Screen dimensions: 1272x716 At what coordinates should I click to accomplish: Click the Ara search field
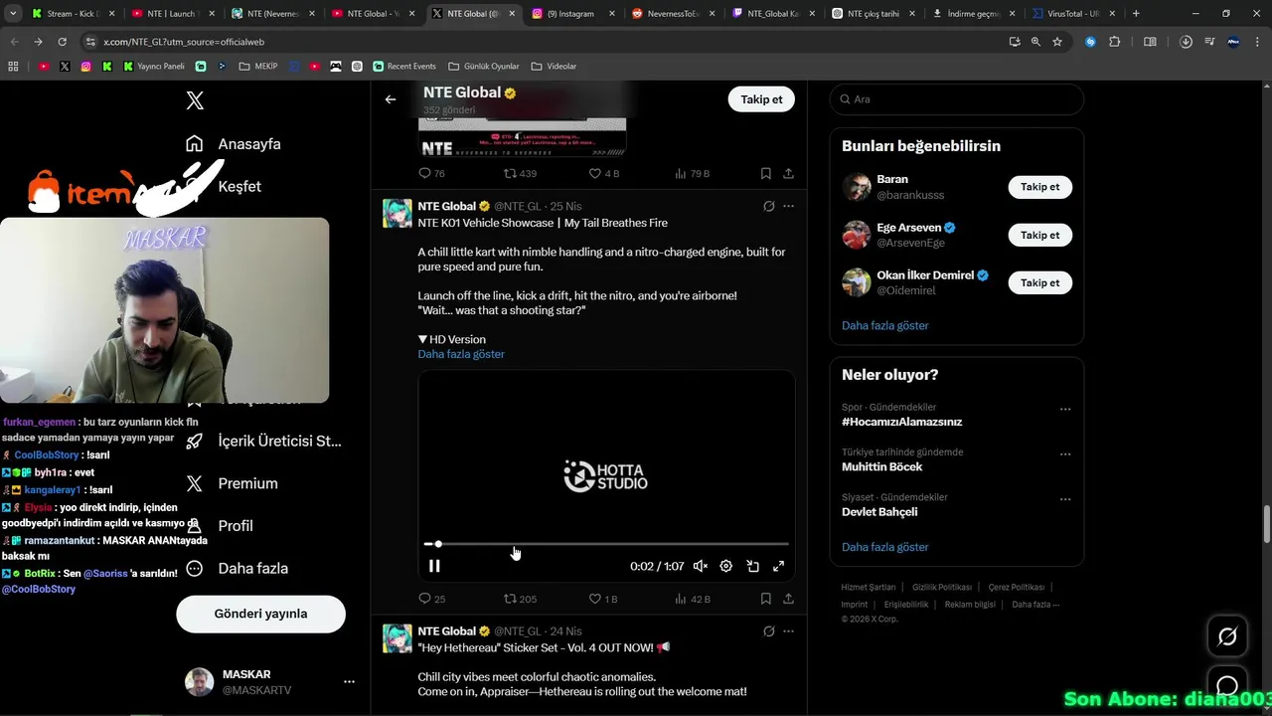click(x=957, y=99)
